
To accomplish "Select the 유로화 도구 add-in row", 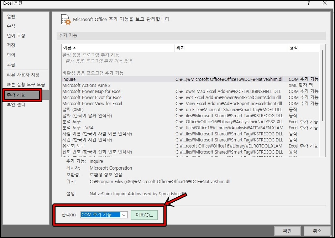I will coord(190,146).
